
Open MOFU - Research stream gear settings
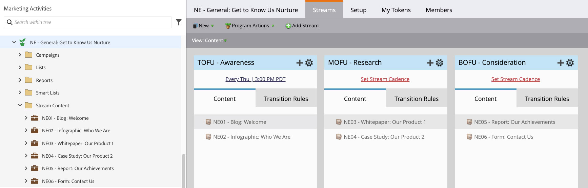[440, 63]
